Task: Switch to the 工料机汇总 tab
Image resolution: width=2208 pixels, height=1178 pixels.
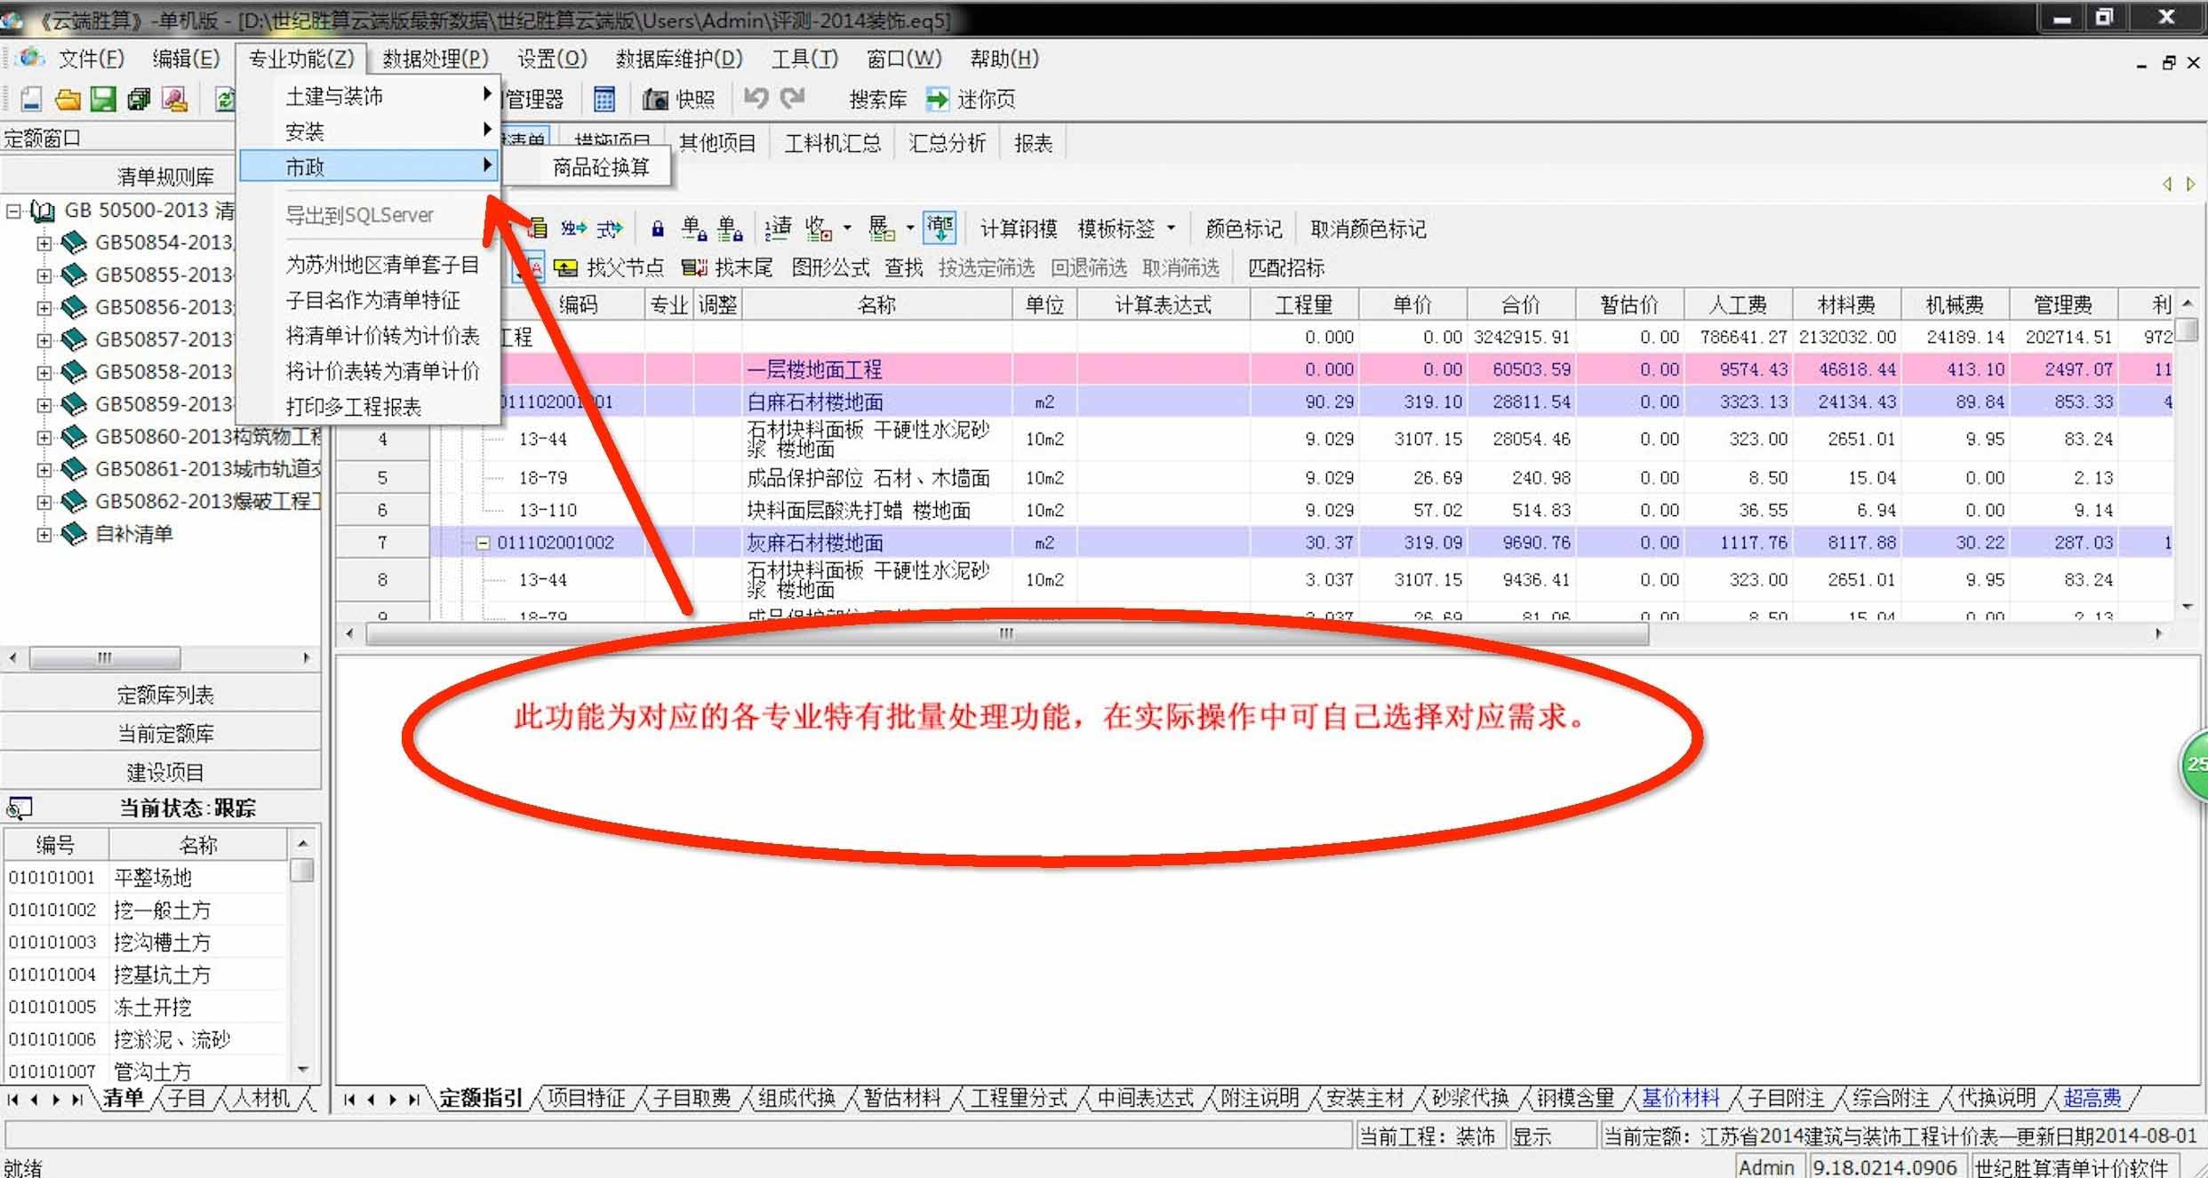Action: click(832, 143)
